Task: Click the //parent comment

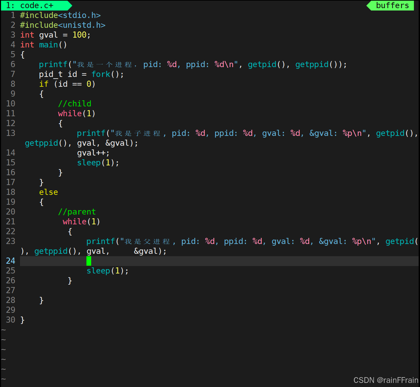Action: click(x=77, y=212)
